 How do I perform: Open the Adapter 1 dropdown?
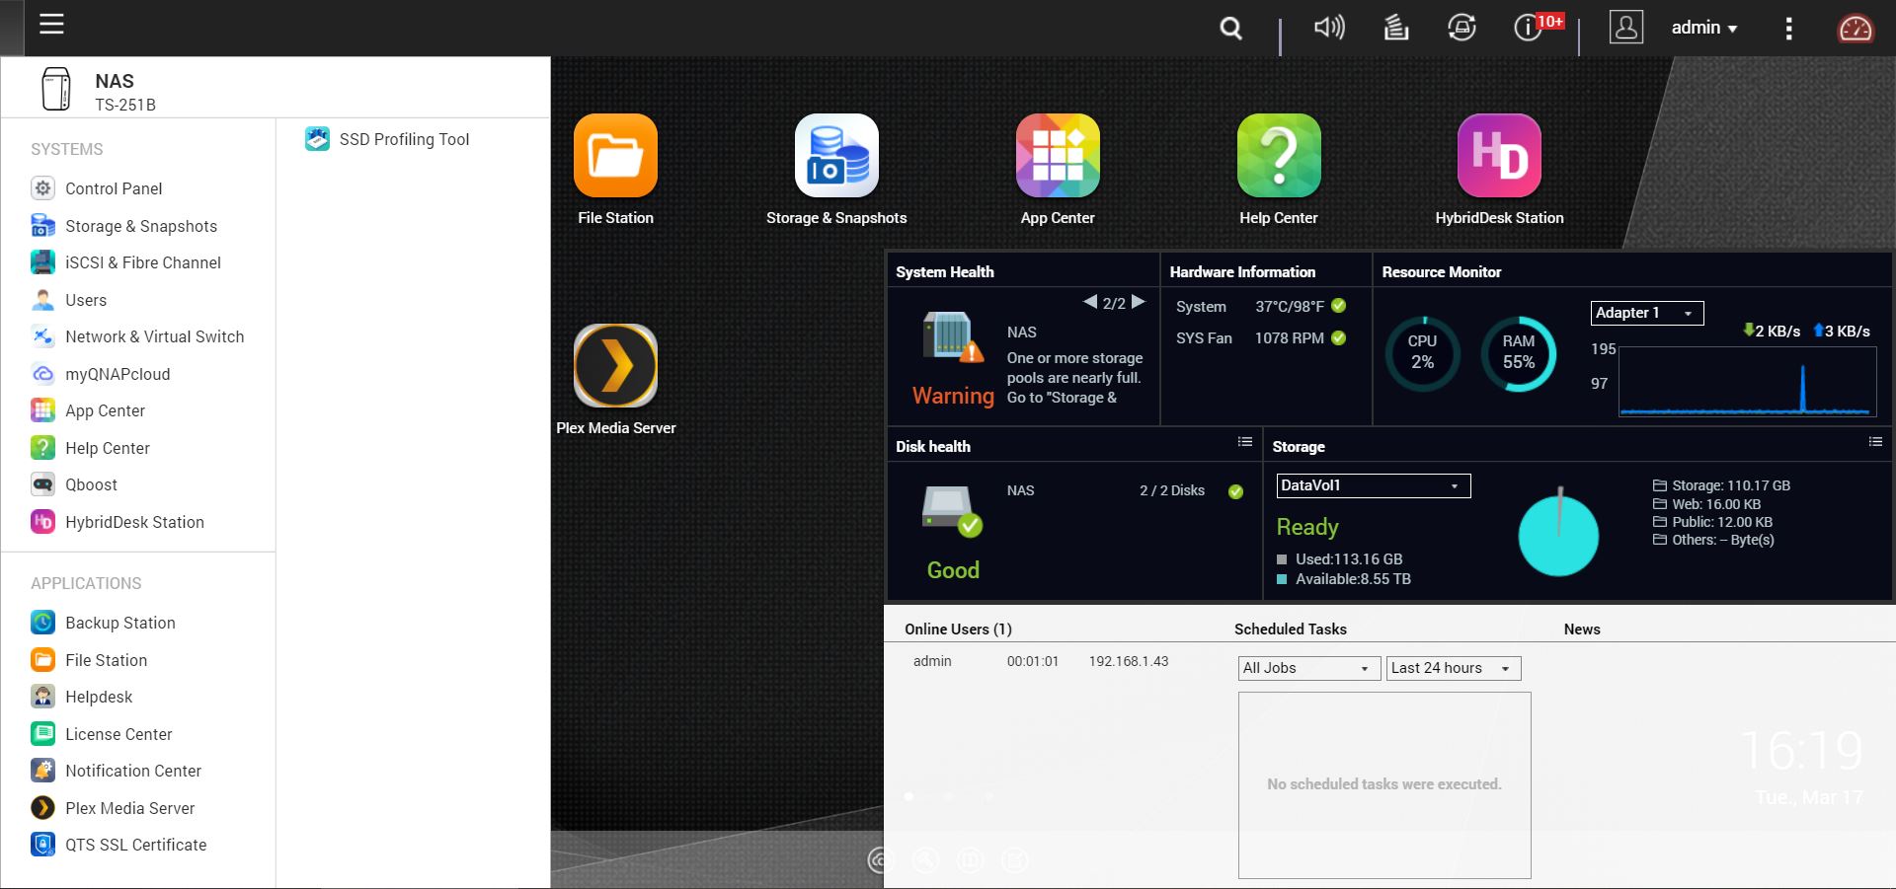(1647, 313)
